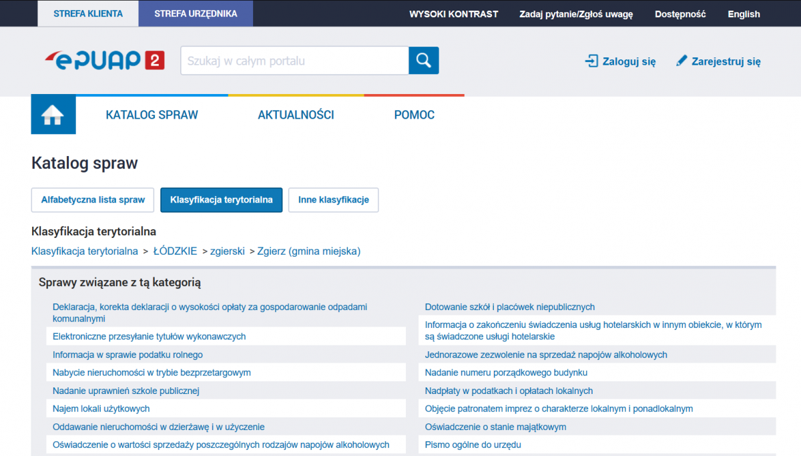801x456 pixels.
Task: Open AKTUALNOŚCI menu item
Action: 296,115
